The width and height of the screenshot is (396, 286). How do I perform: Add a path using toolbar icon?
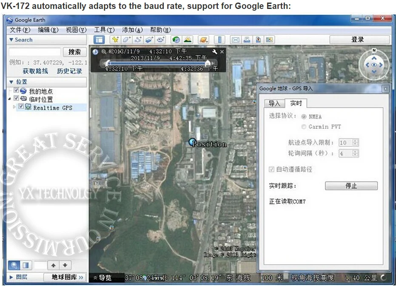138,40
